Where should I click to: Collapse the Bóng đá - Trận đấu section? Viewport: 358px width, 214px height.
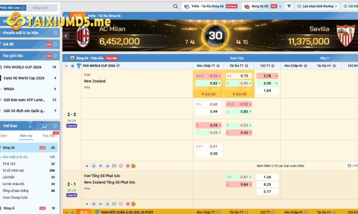coord(66,59)
